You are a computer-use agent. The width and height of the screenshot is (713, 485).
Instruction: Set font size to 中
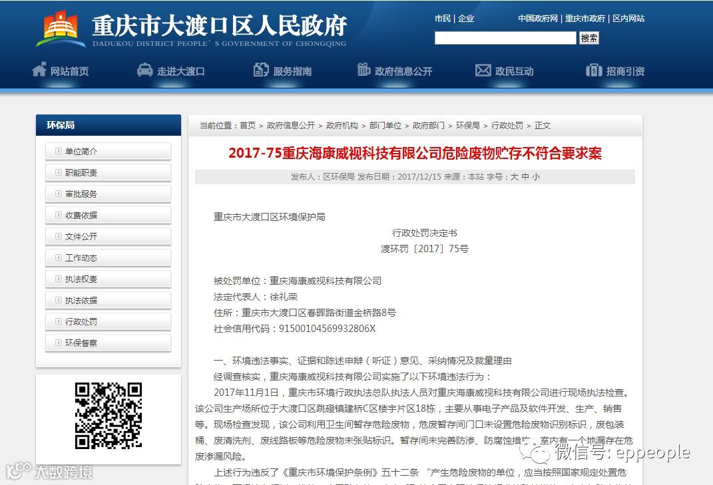525,177
